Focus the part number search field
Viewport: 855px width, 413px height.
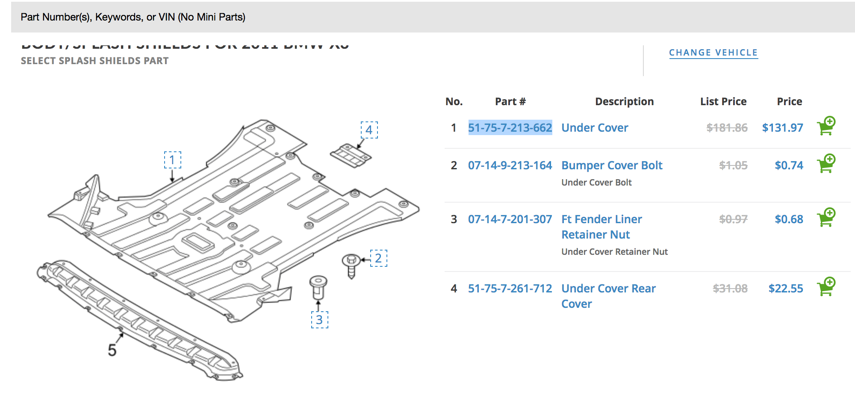pyautogui.click(x=433, y=17)
